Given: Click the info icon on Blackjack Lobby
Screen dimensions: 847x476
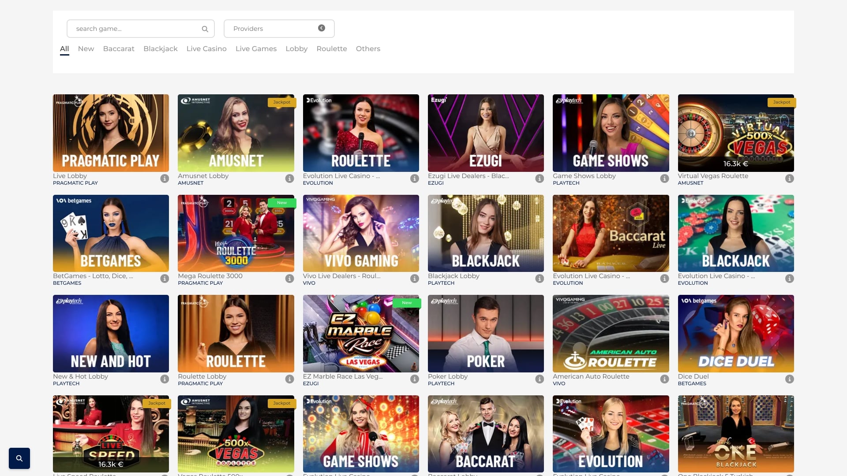Looking at the screenshot, I should click(x=540, y=279).
